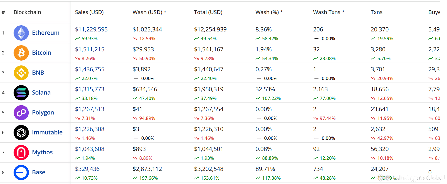The image size is (447, 184).
Task: Select Mythos wash value $893
Action: point(139,149)
